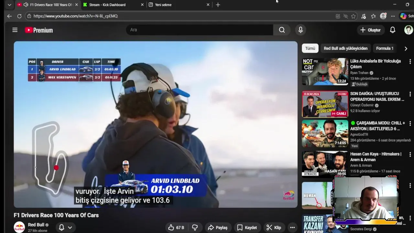This screenshot has height=233, width=414.
Task: Add page to favorites with star icon
Action: (353, 16)
